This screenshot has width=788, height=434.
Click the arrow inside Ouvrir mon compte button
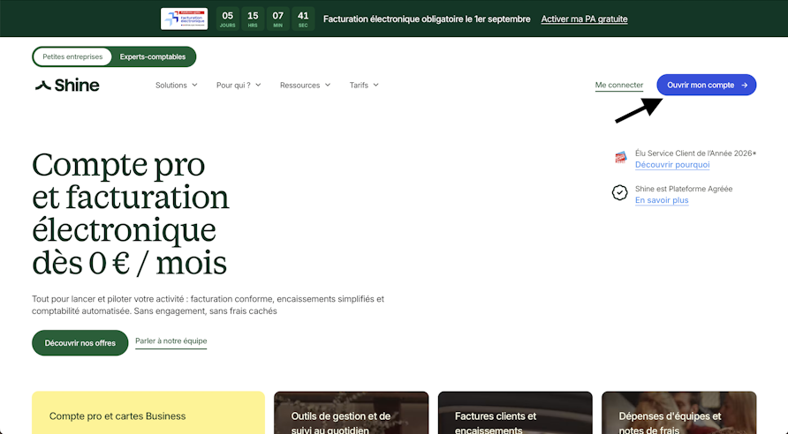click(745, 86)
